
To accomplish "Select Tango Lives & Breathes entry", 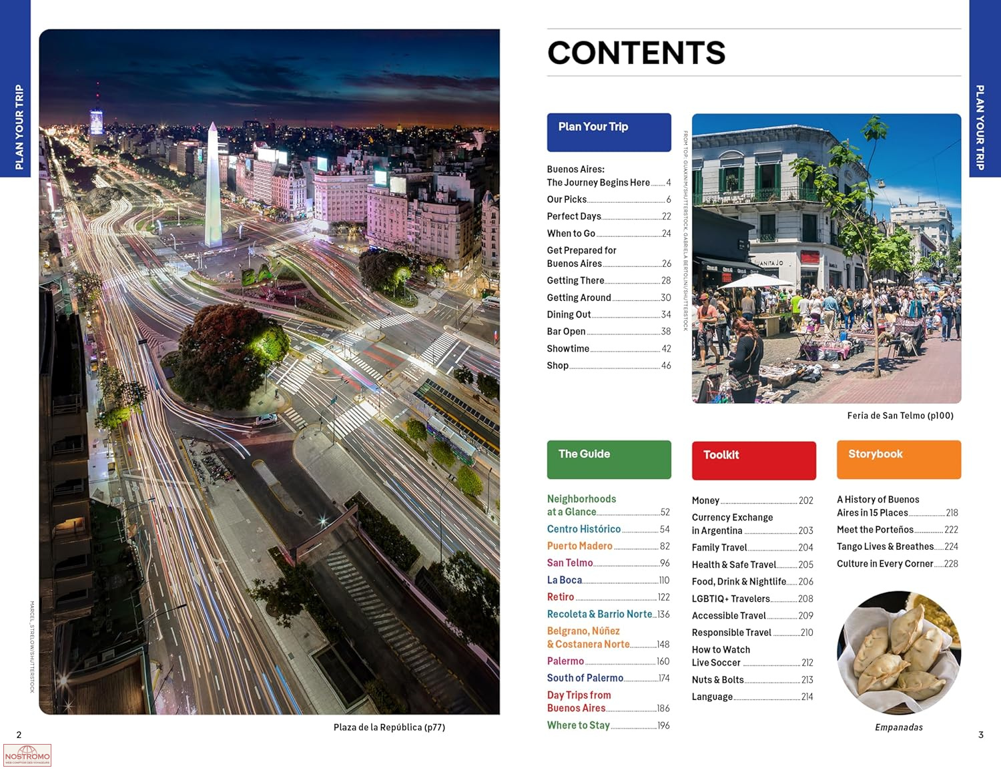I will coord(885,546).
